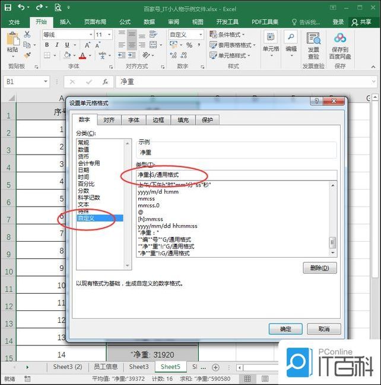Click the Share (共享) button
The height and width of the screenshot is (385, 381).
click(x=361, y=22)
